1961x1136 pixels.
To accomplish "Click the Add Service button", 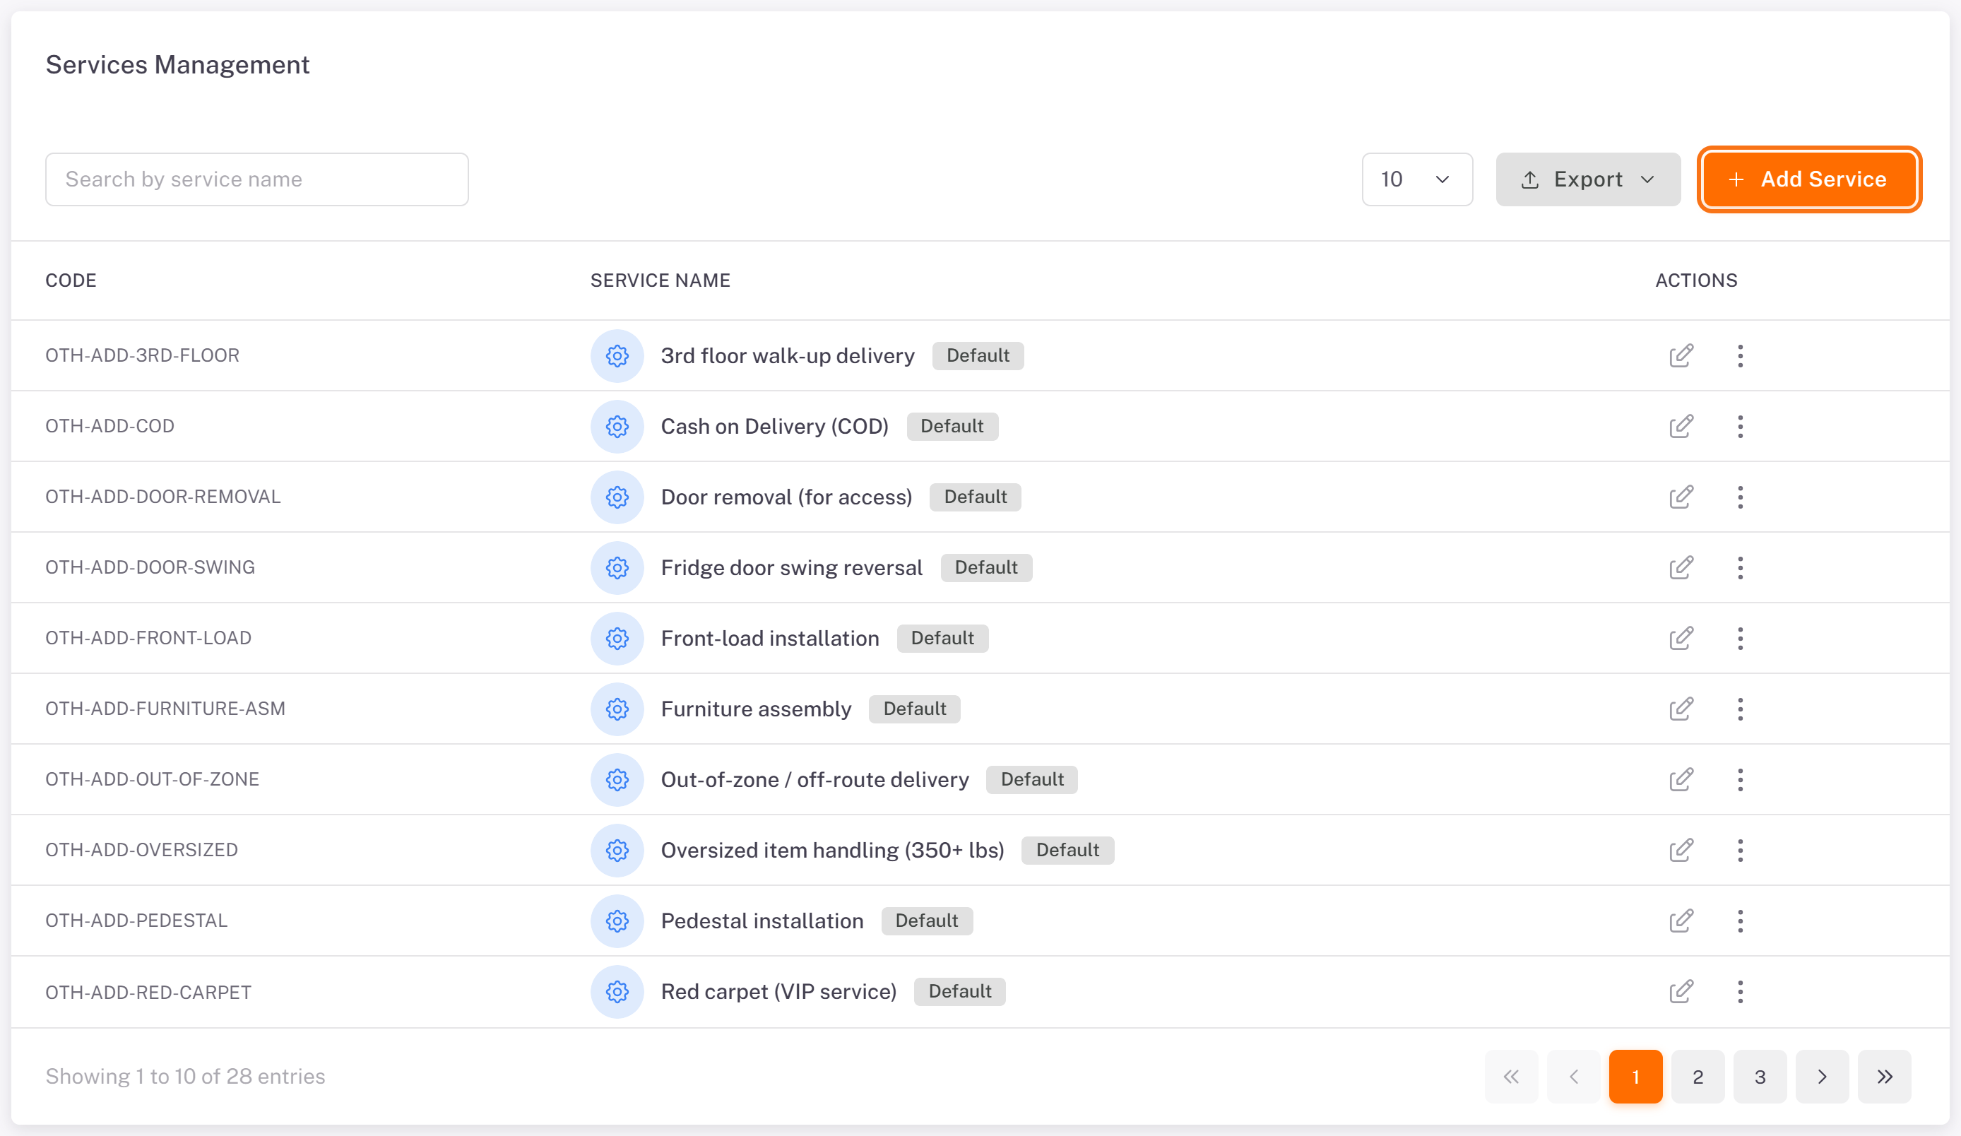I will tap(1809, 179).
